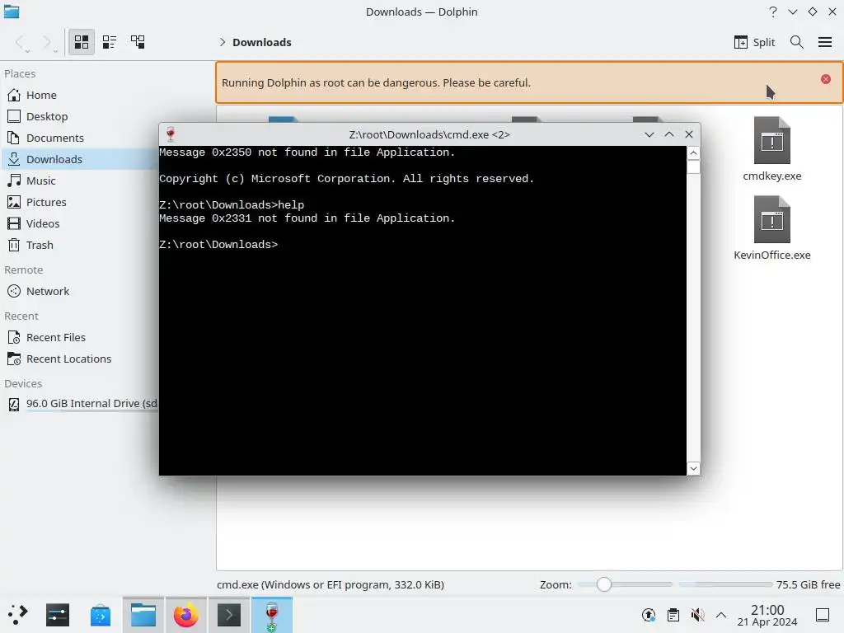
Task: Open clipboard tray icon
Action: coord(673,615)
